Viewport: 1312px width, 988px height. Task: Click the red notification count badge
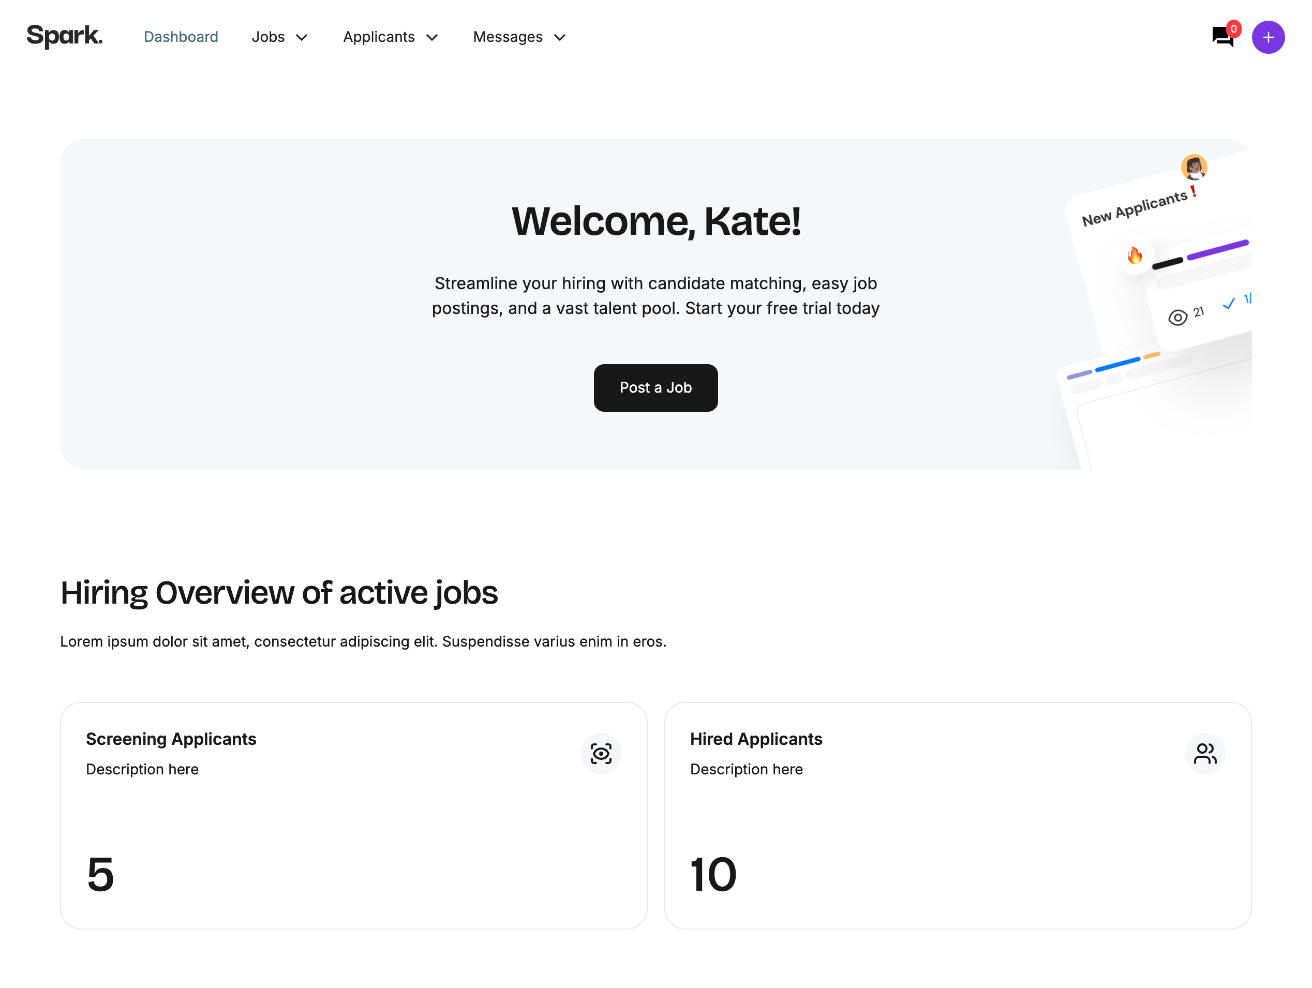click(x=1234, y=28)
